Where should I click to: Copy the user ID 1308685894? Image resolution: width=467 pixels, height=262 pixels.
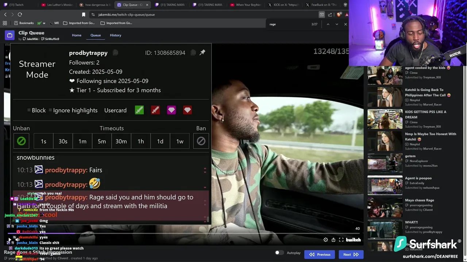(x=193, y=53)
